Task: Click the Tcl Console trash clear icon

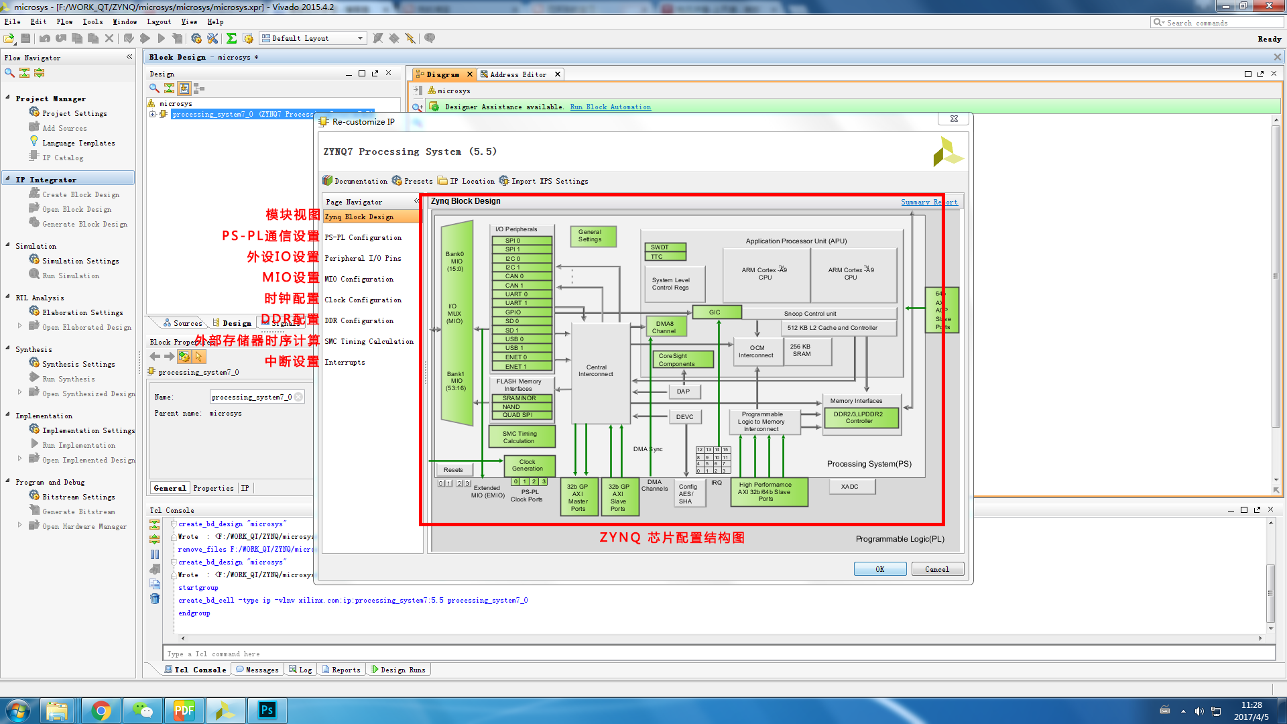Action: point(155,599)
